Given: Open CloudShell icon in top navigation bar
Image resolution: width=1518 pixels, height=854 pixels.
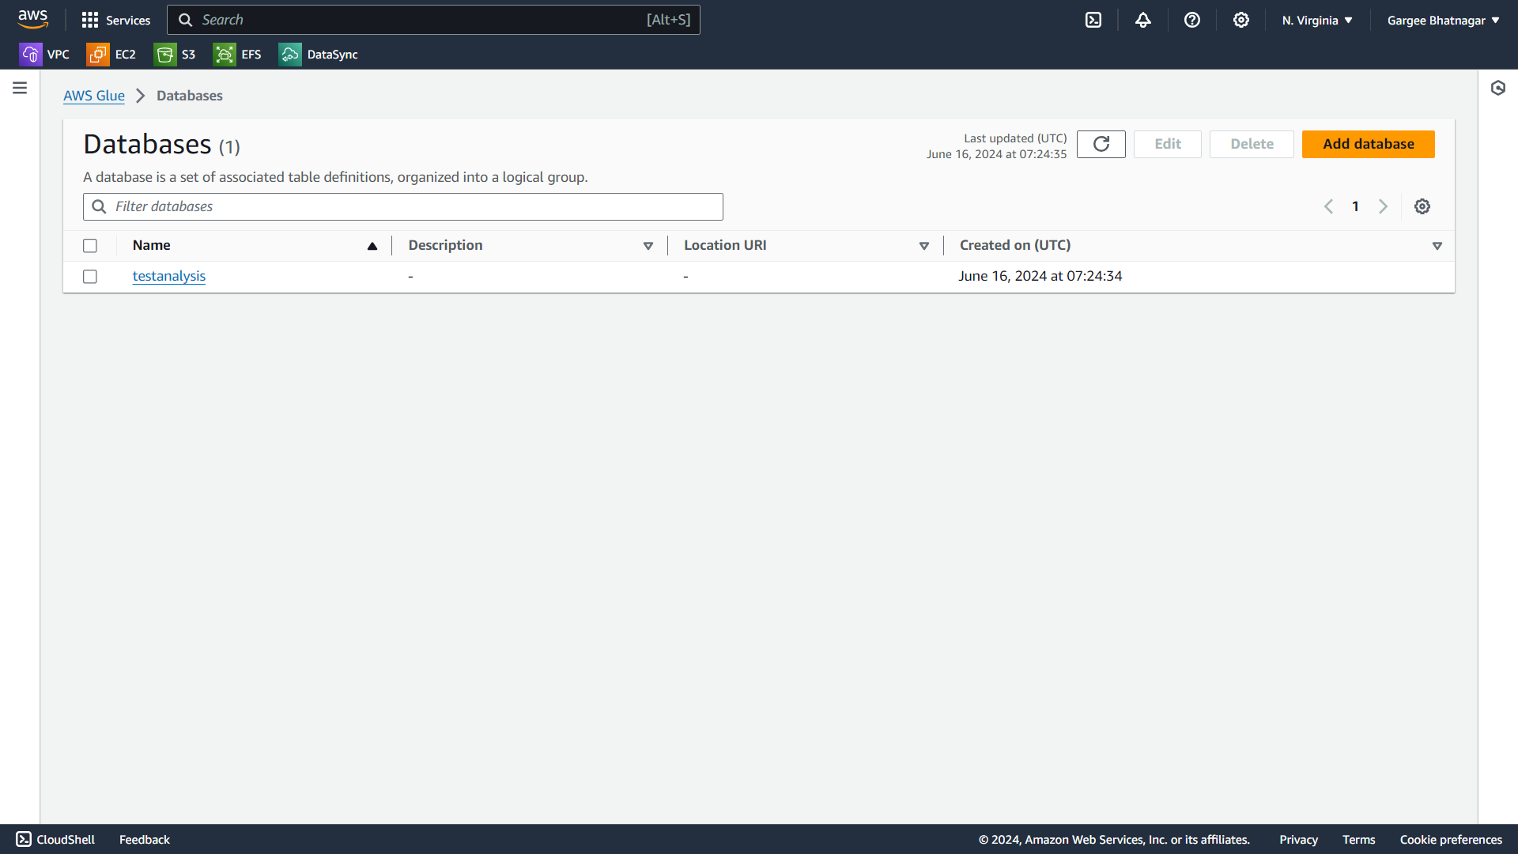Looking at the screenshot, I should click(x=1093, y=21).
